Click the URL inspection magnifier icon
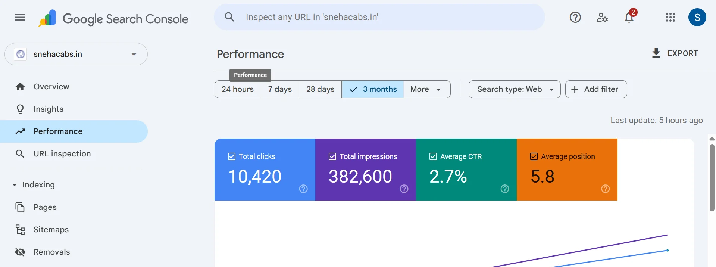Image resolution: width=716 pixels, height=267 pixels. click(20, 154)
